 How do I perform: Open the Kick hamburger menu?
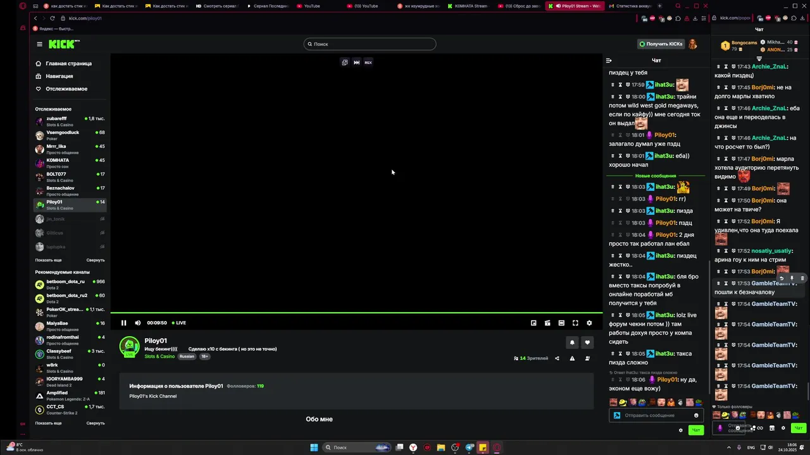[x=39, y=44]
